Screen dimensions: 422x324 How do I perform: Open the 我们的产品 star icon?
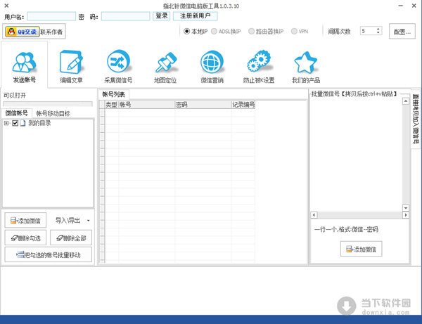pos(306,63)
